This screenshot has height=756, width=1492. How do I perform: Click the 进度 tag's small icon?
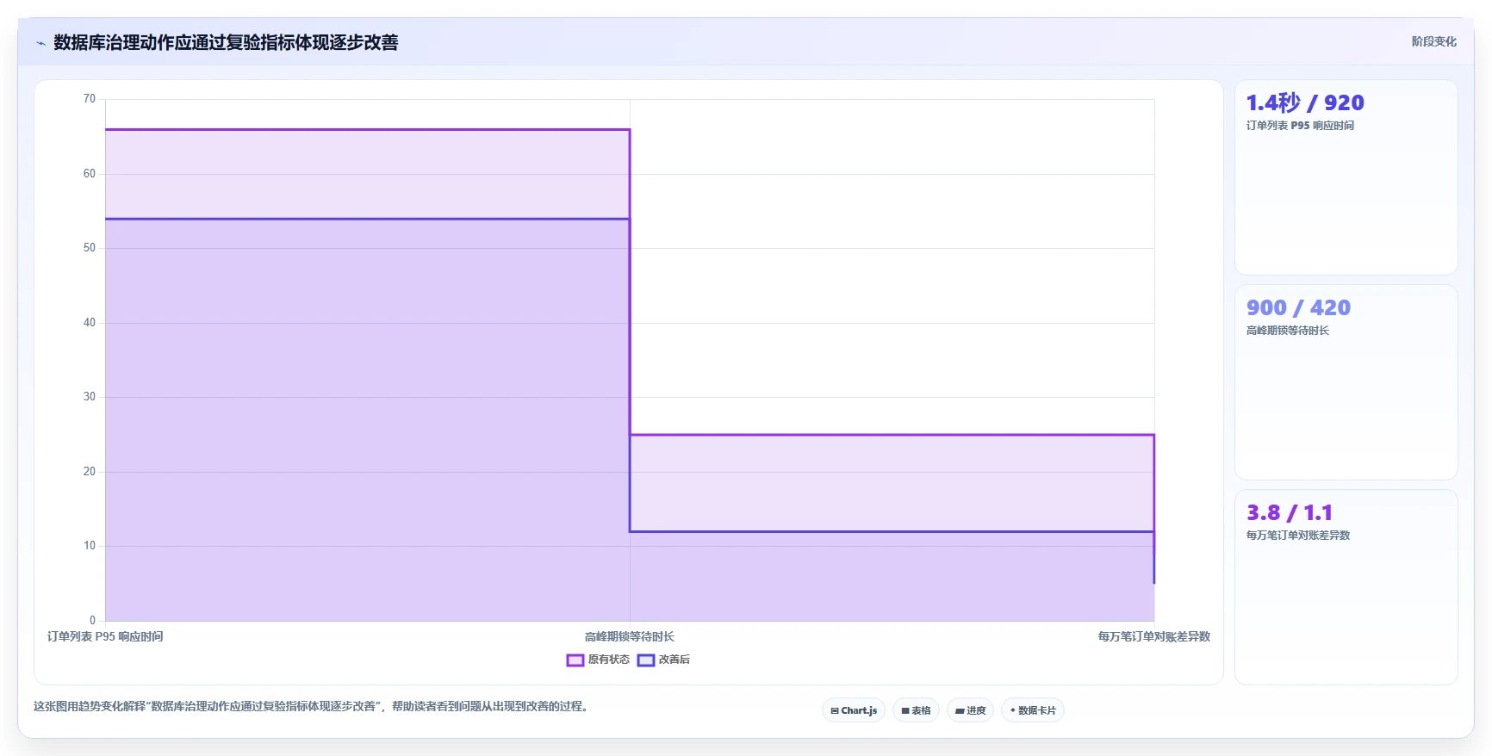(960, 711)
